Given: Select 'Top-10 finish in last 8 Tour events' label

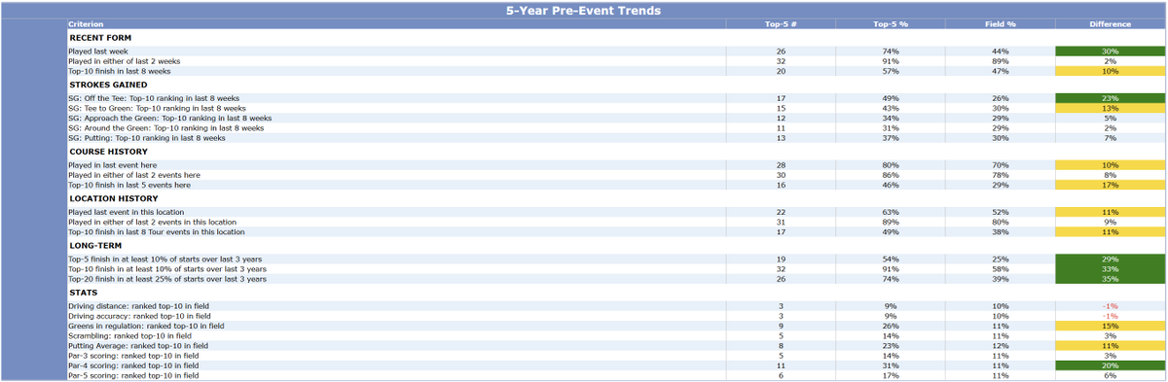Looking at the screenshot, I should pos(157,231).
